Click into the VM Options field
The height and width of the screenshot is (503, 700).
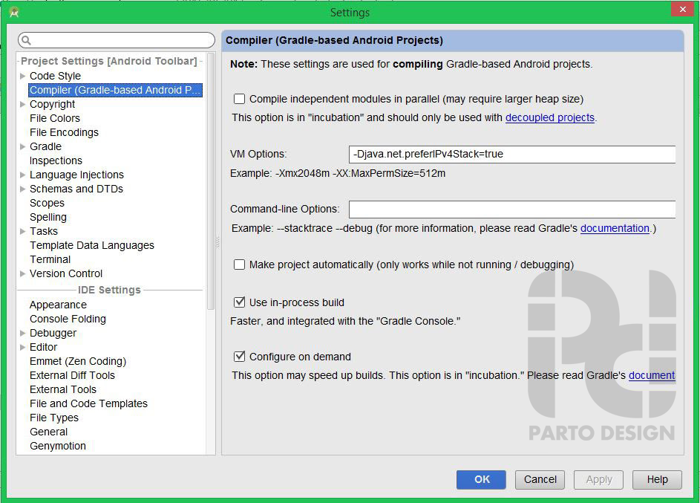coord(512,154)
